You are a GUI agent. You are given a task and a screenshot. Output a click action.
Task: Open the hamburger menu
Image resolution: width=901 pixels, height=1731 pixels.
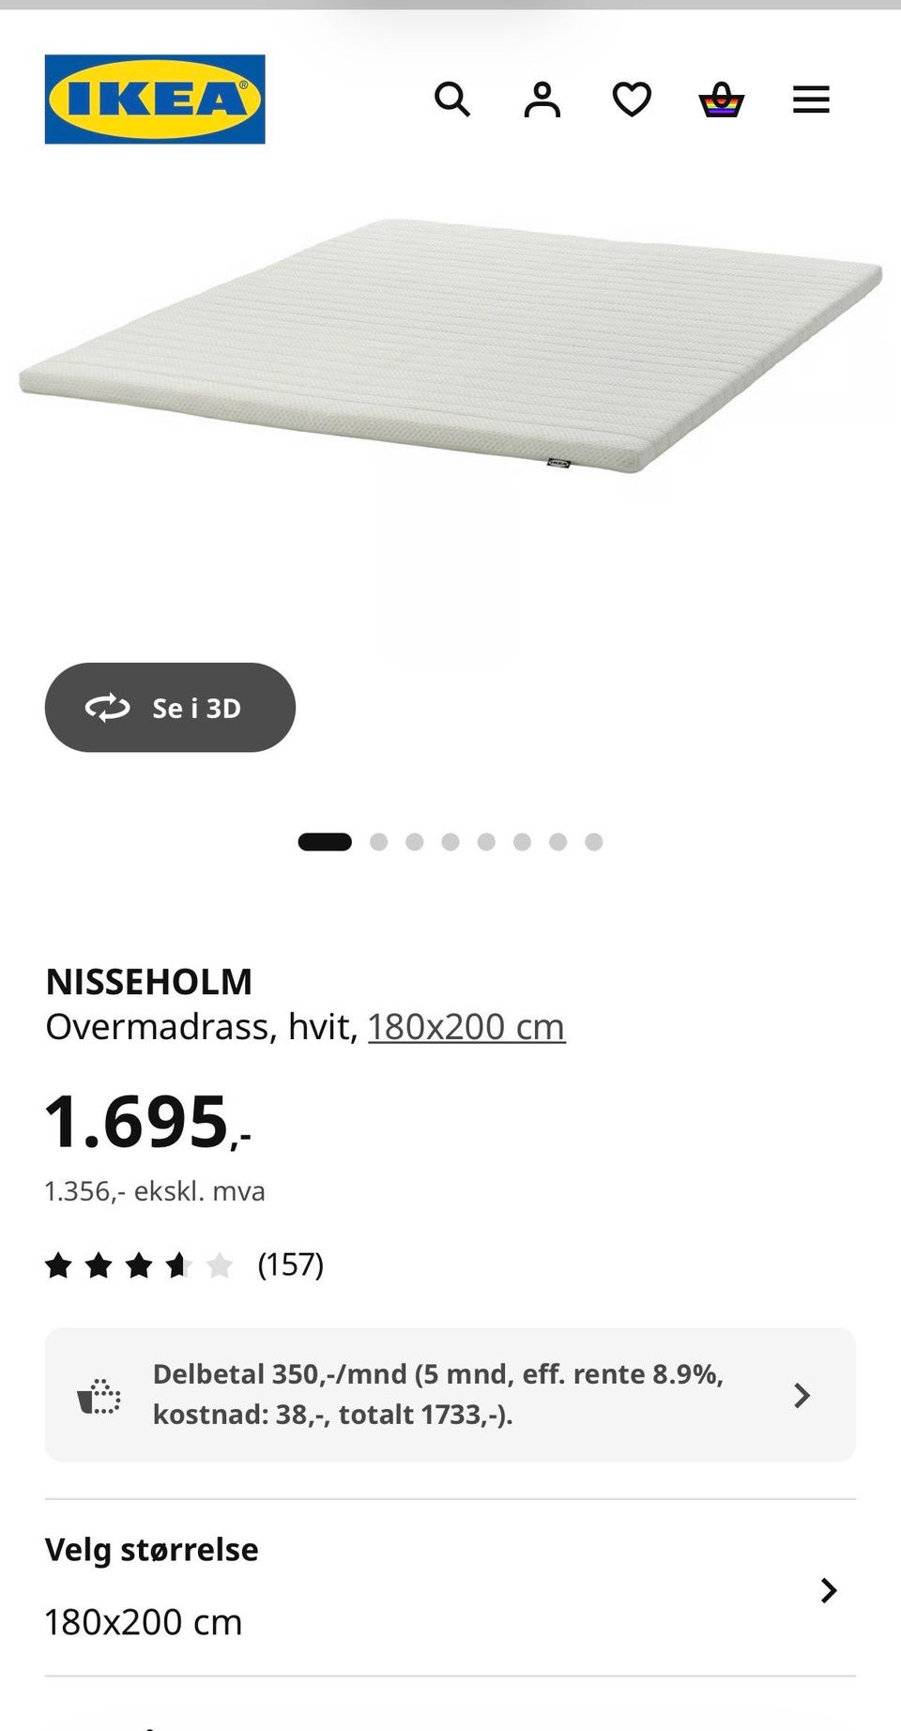tap(811, 100)
